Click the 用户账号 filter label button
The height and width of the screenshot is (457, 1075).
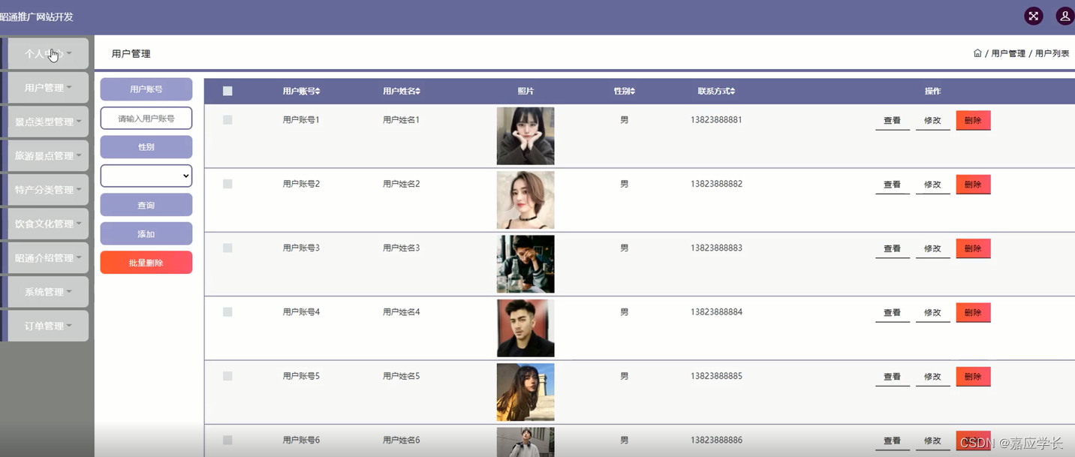coord(146,89)
